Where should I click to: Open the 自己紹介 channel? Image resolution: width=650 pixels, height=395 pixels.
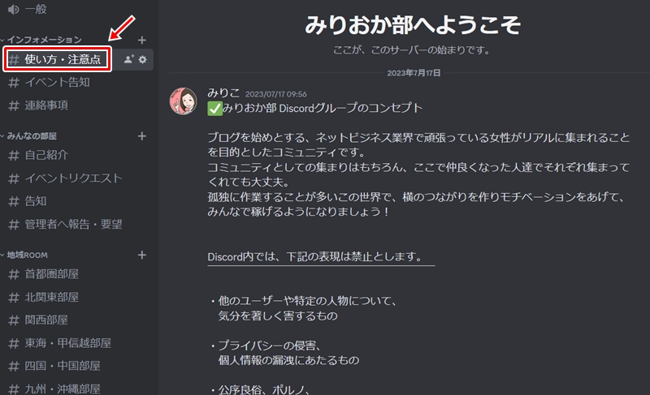(46, 155)
